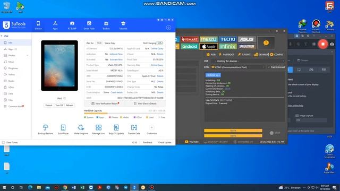Click the Jailbreak Now link
340x191 pixels.
point(116,54)
